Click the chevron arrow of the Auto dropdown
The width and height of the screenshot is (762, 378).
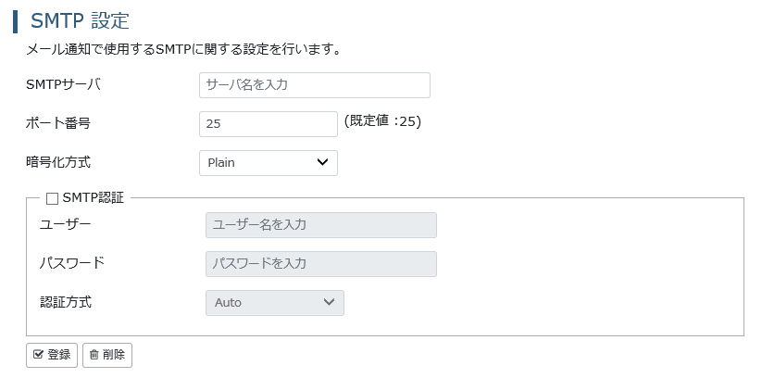coord(329,302)
